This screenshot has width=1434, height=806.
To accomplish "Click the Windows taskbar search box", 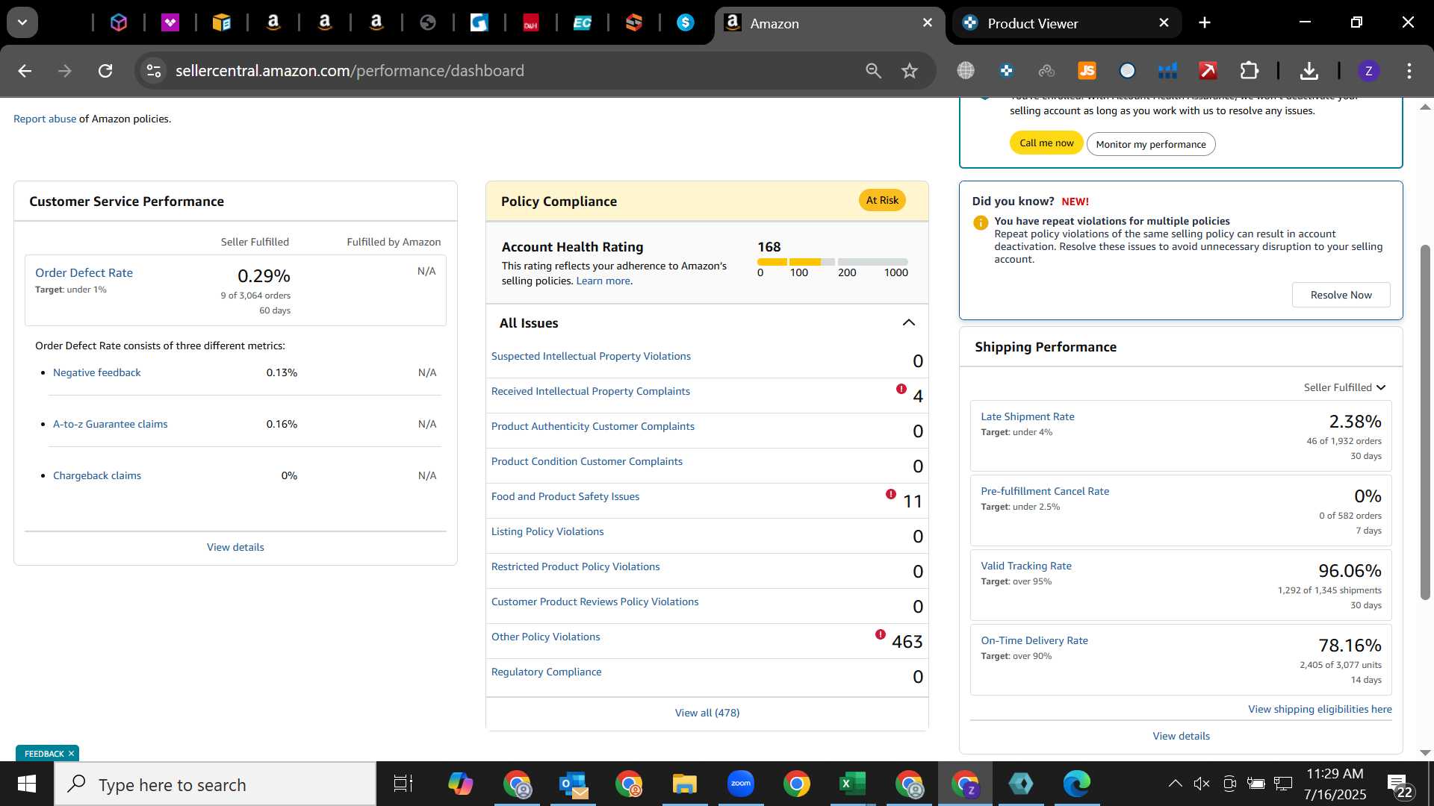I will [215, 784].
